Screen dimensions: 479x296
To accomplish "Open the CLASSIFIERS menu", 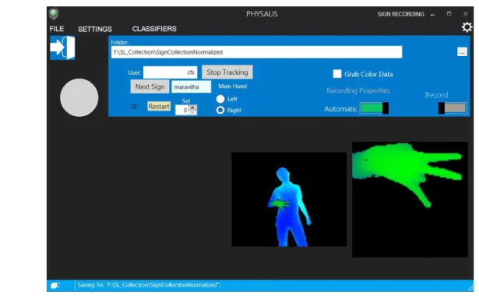I will [x=154, y=29].
